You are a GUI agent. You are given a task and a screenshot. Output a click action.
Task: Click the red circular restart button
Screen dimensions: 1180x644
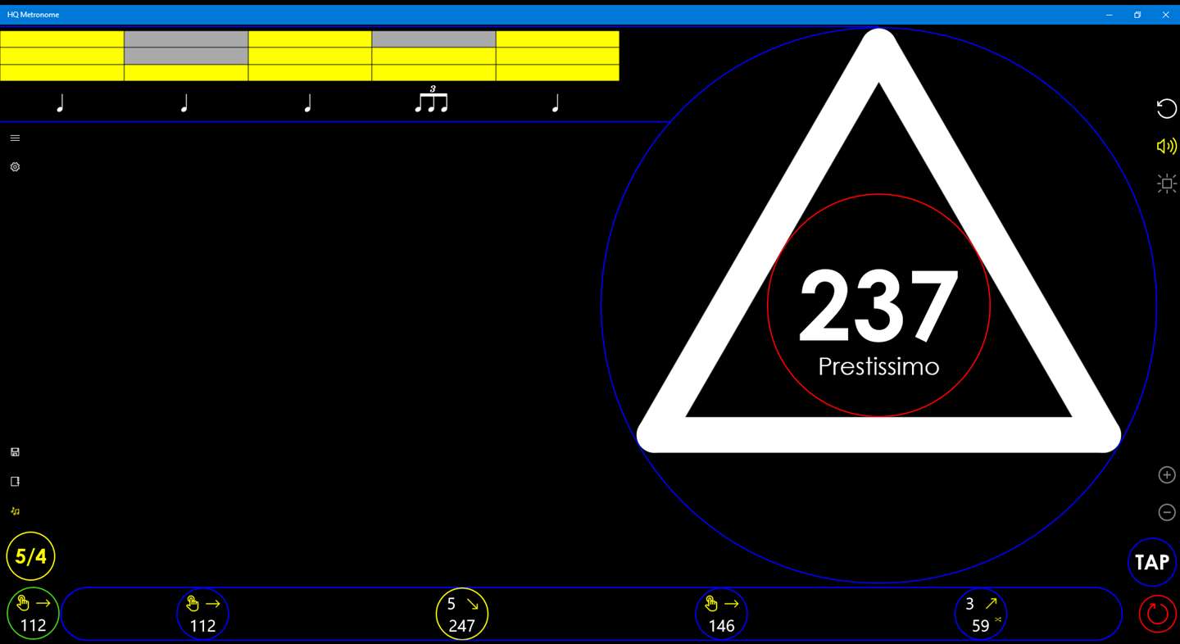pyautogui.click(x=1157, y=614)
